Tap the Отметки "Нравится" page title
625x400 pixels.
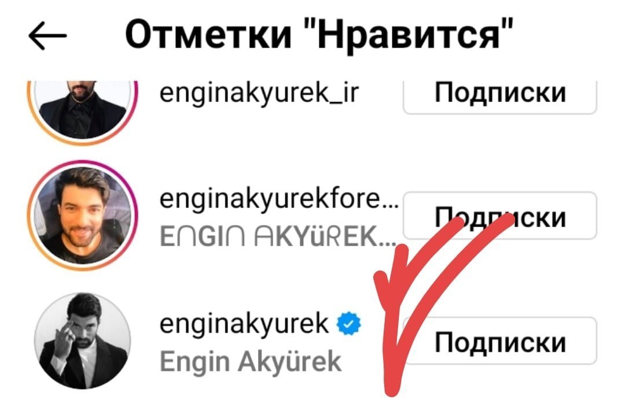coord(319,34)
